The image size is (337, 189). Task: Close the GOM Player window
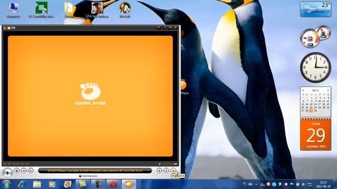click(175, 28)
